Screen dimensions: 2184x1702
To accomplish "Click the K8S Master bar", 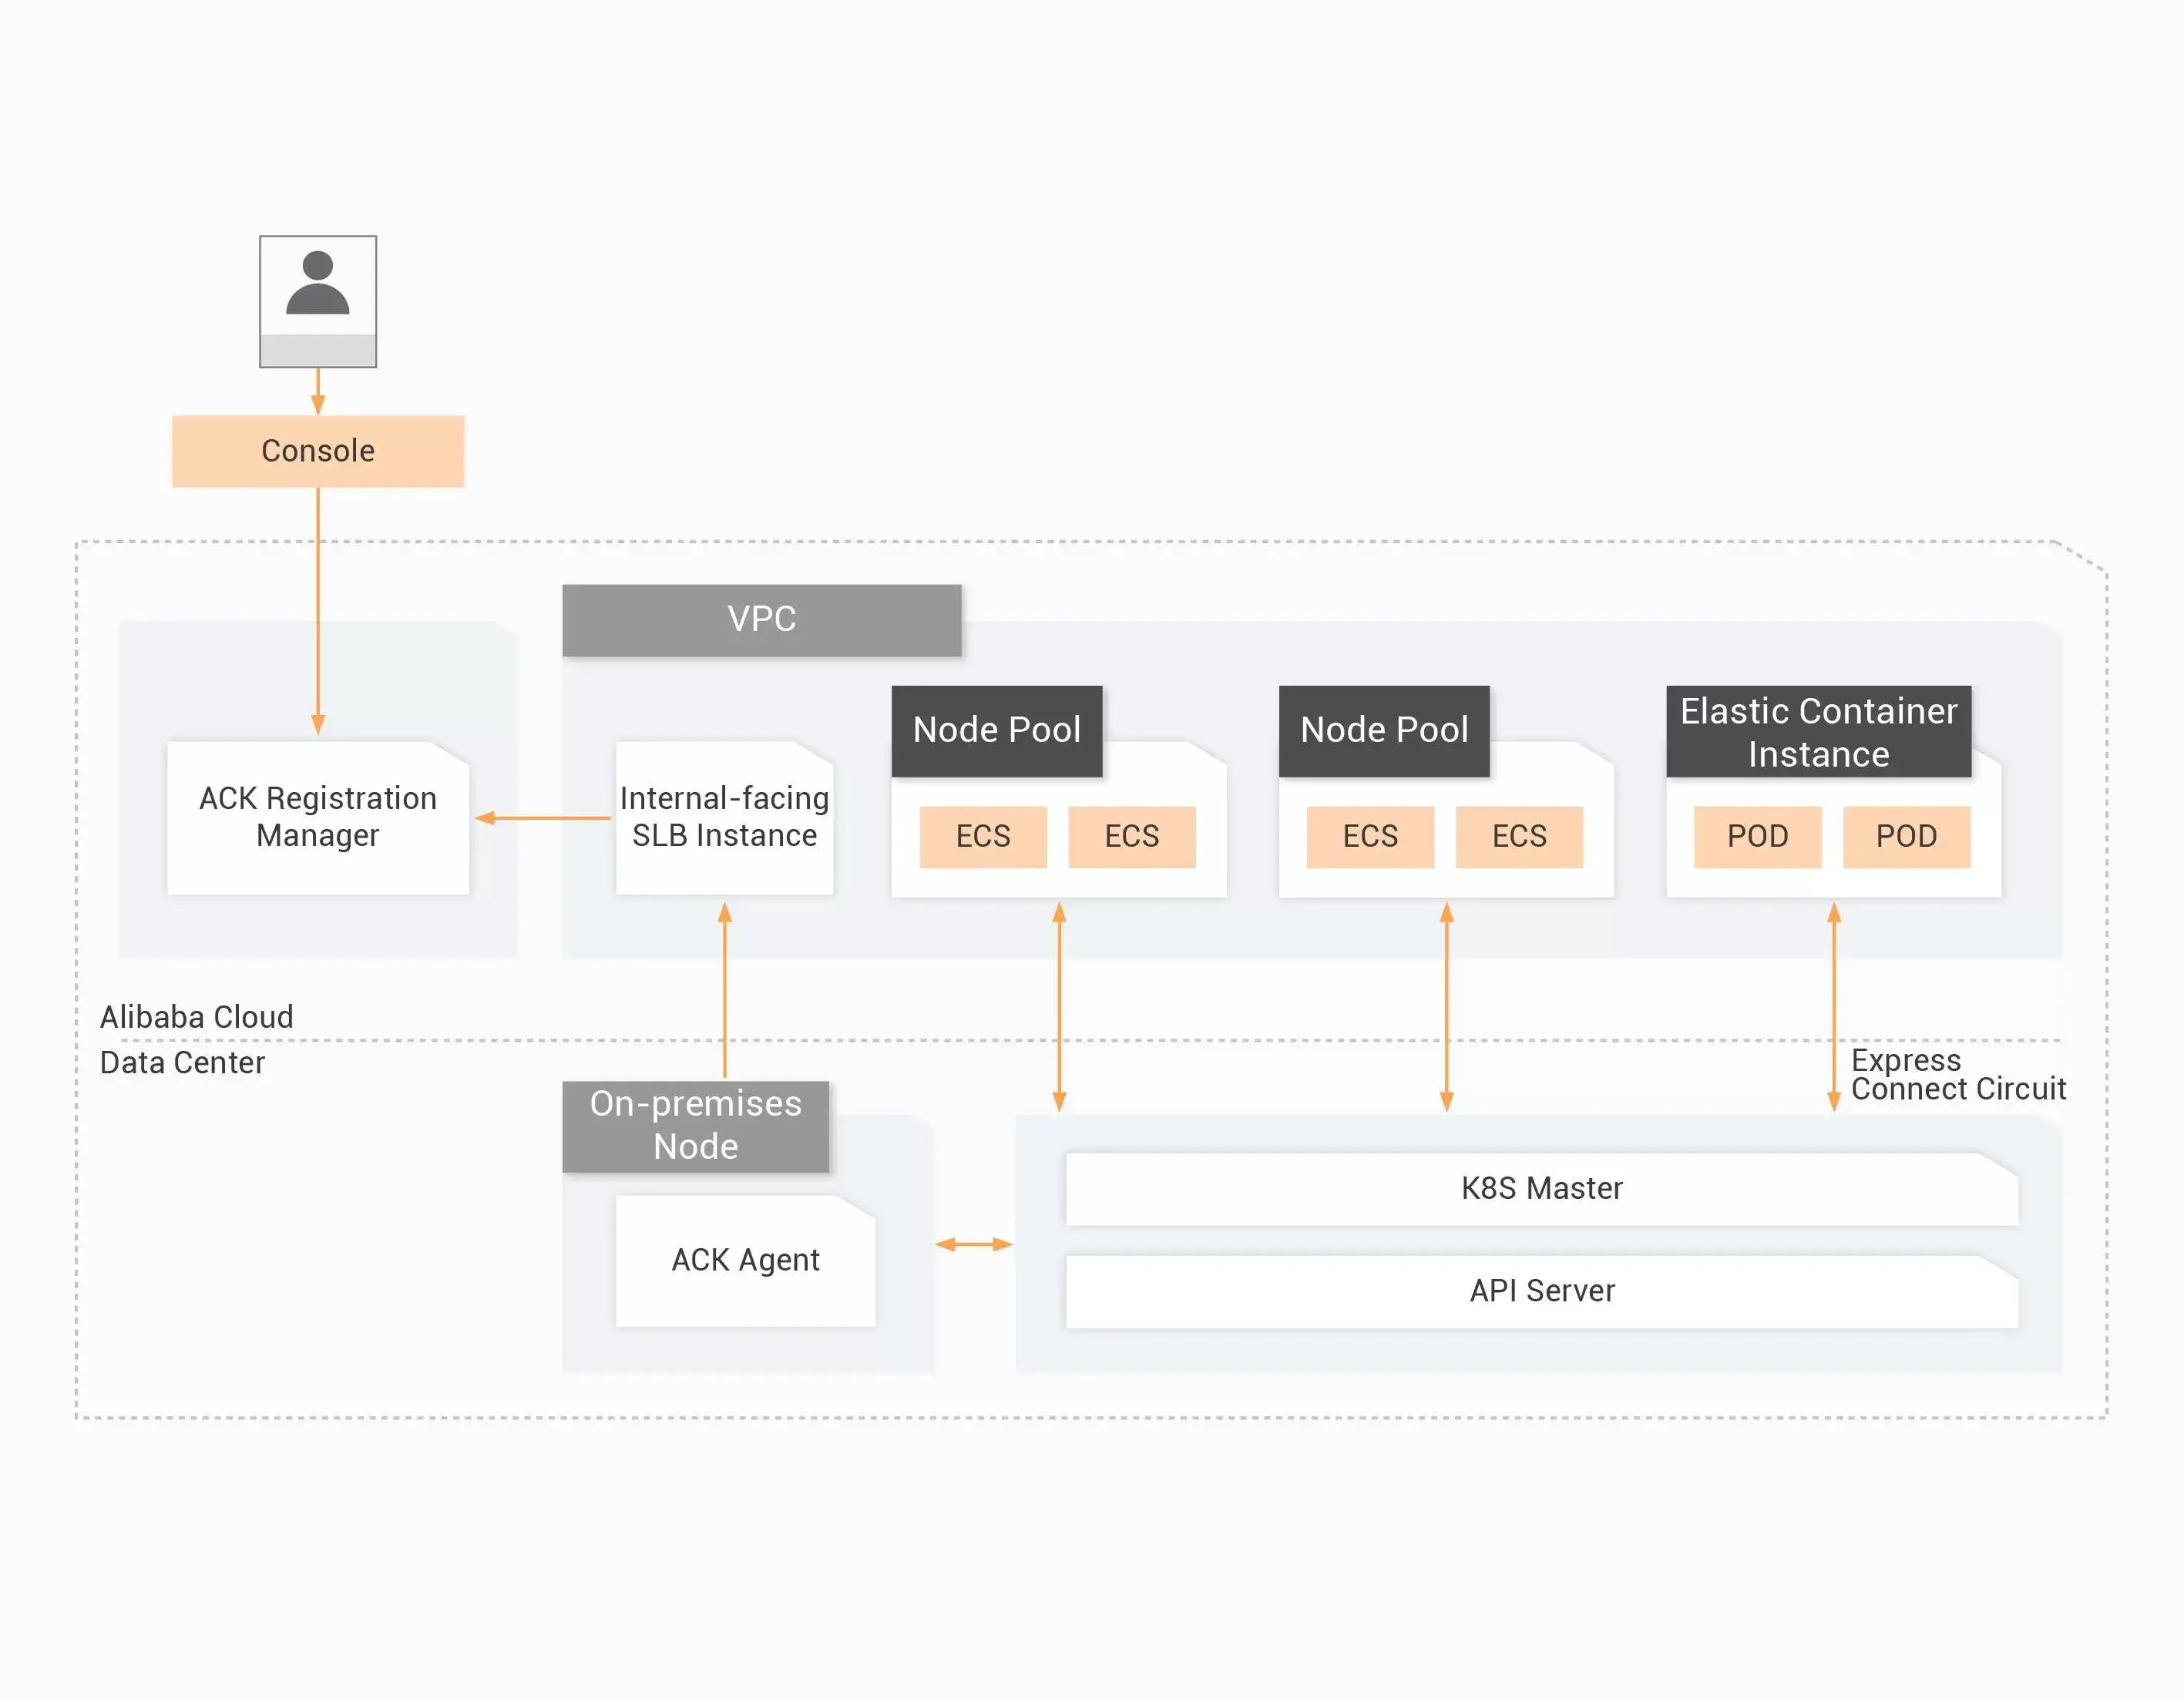I will [x=1541, y=1188].
